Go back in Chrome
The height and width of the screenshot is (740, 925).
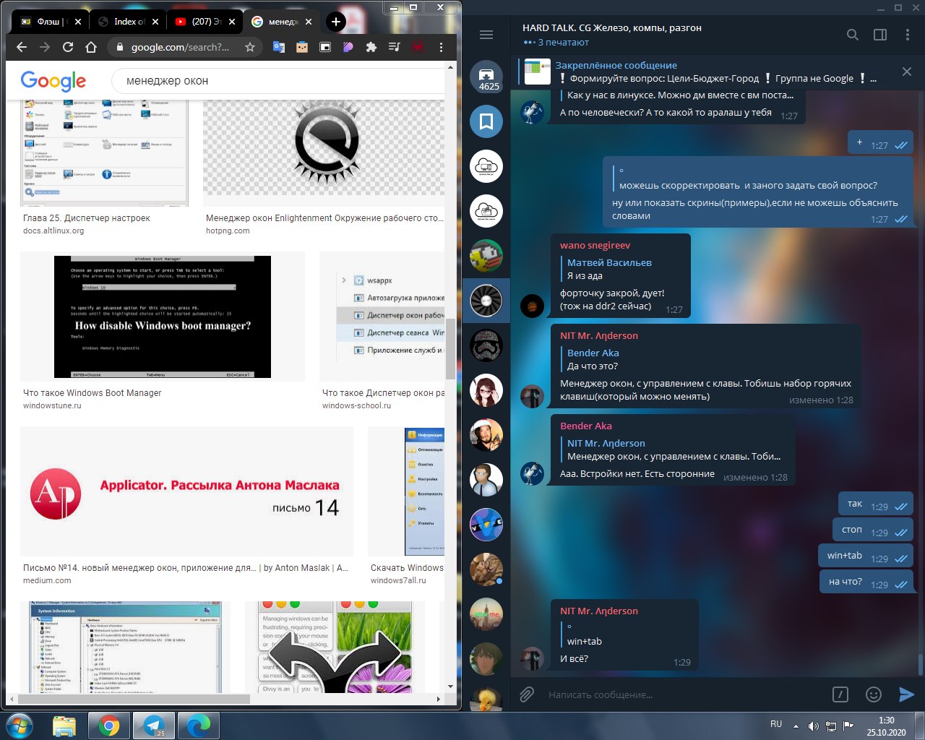[x=22, y=47]
